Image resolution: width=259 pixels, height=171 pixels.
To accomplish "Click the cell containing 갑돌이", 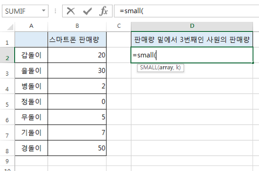I will click(31, 55).
